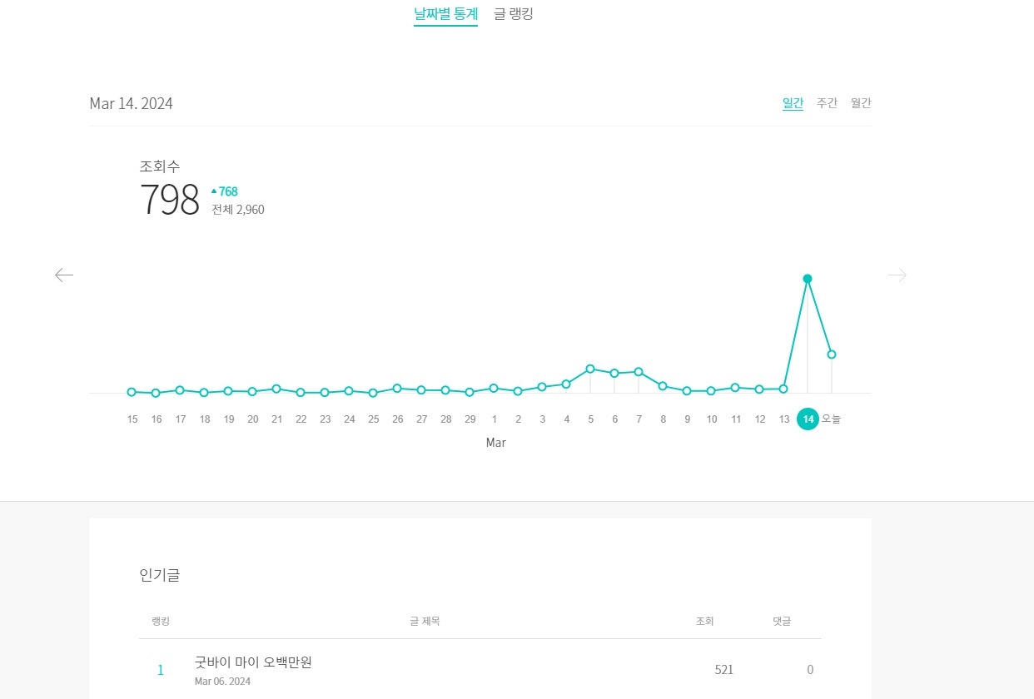Select the highlighted date circle 14
The image size is (1034, 699).
tap(808, 419)
